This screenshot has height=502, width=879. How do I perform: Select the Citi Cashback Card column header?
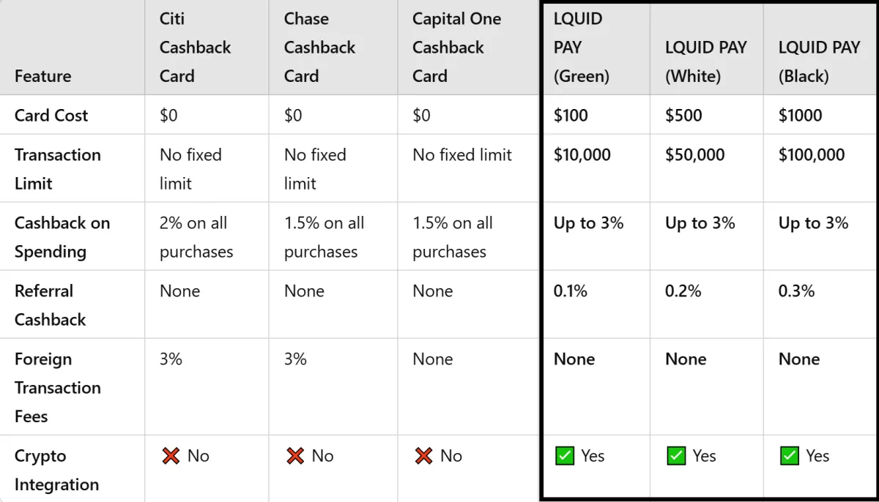point(195,48)
